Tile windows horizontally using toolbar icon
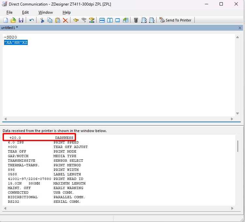Image resolution: width=245 pixels, height=222 pixels. 102,20
